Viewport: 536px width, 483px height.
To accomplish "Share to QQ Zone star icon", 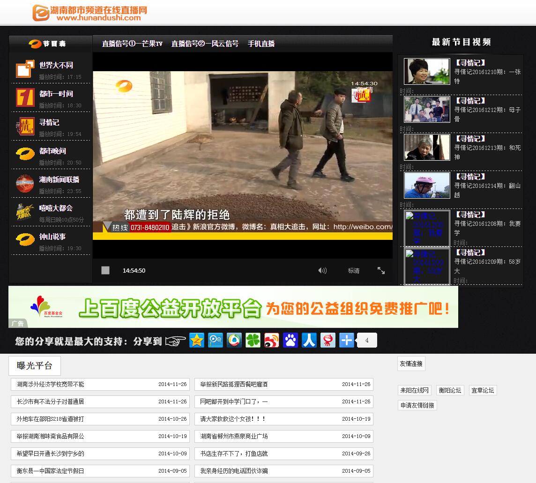I will click(x=197, y=340).
